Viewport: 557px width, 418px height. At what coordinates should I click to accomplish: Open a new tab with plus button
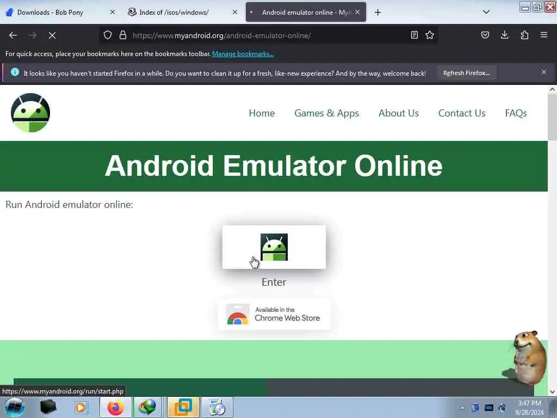pyautogui.click(x=377, y=13)
